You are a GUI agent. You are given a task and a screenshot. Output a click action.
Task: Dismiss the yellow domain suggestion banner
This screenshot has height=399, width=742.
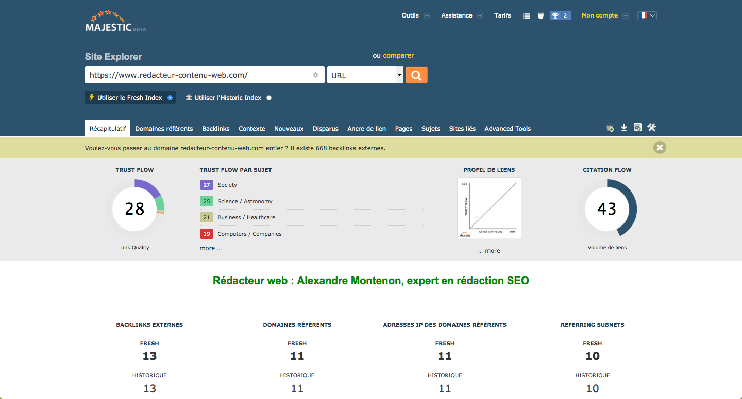point(660,148)
